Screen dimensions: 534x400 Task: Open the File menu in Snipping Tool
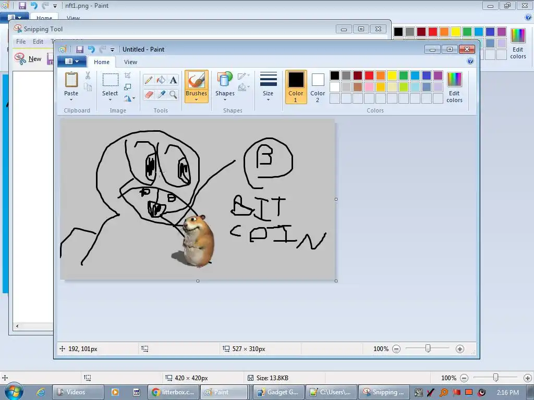pos(21,42)
